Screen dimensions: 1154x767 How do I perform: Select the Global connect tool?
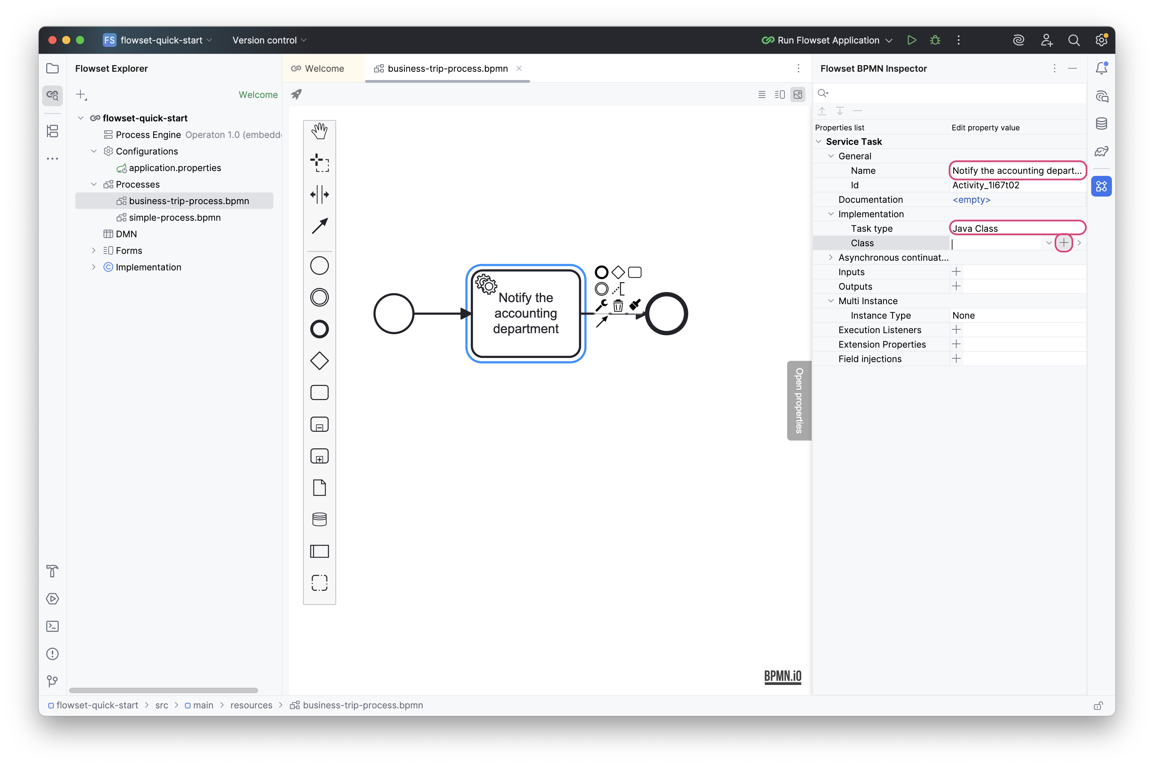tap(320, 226)
